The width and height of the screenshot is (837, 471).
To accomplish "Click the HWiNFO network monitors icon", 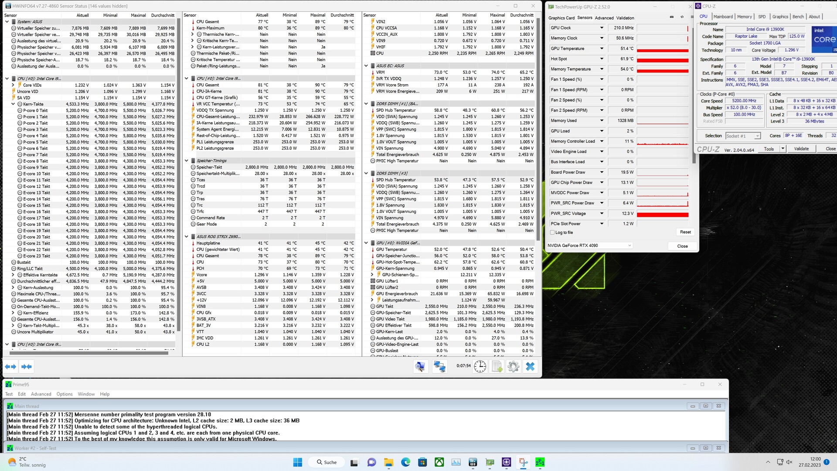I will pyautogui.click(x=439, y=366).
